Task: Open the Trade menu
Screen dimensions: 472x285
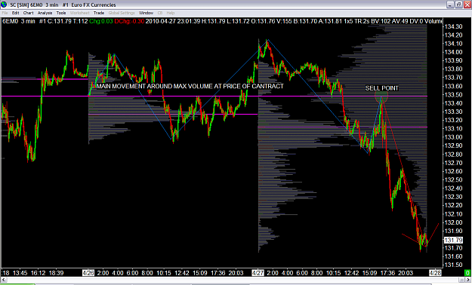Action: 99,13
